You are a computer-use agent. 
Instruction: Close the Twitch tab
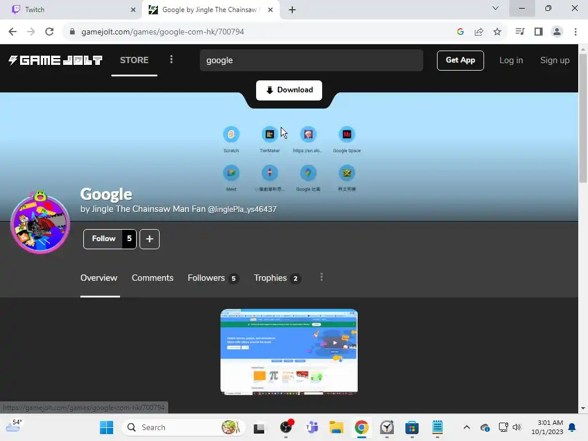pos(133,10)
